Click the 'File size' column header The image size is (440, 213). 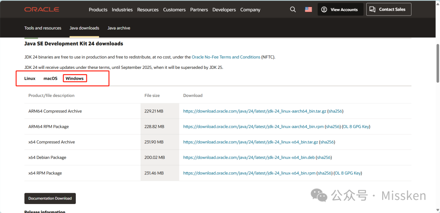click(152, 95)
